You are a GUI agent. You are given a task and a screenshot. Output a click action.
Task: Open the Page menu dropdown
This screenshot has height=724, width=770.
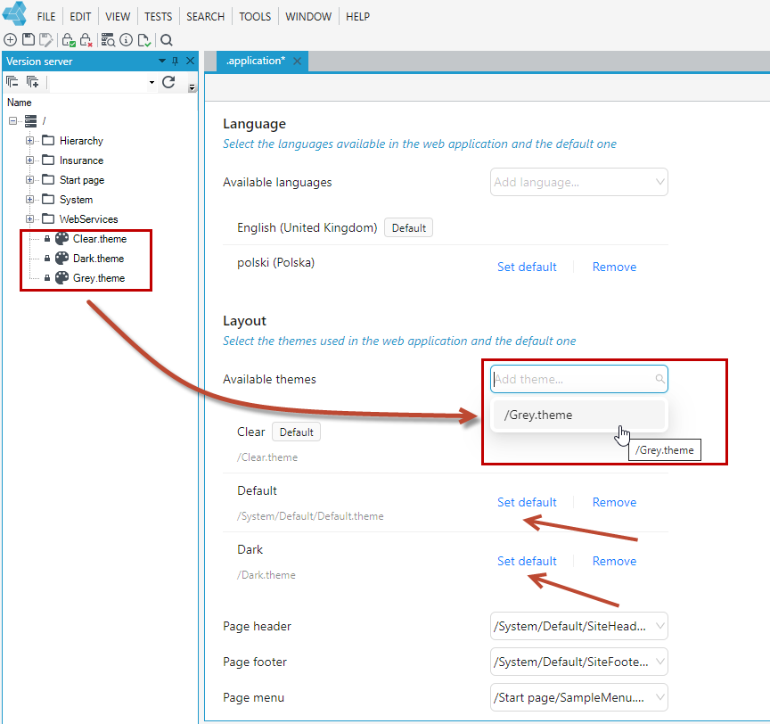click(579, 697)
